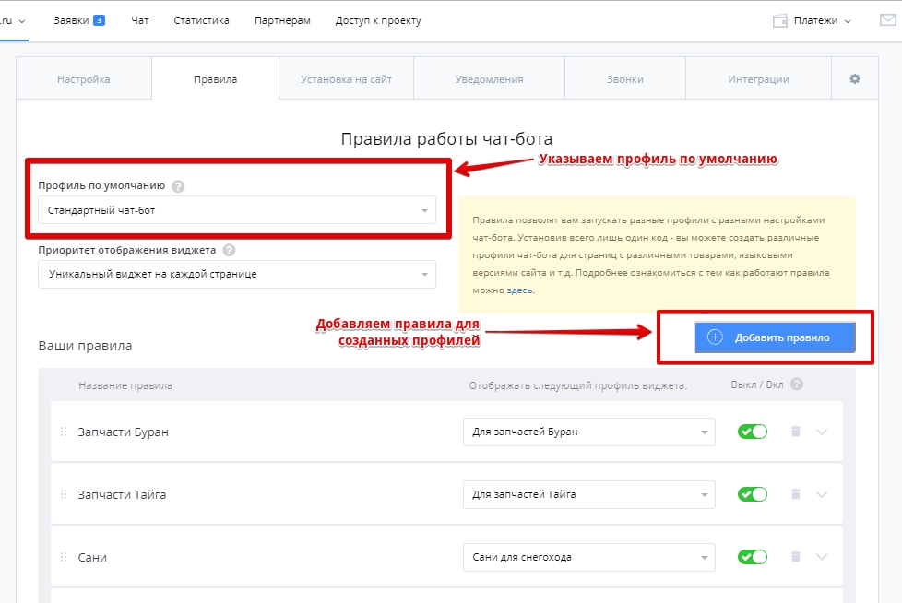The width and height of the screenshot is (902, 603).
Task: Click the rule name Запчасти Буран
Action: (x=123, y=432)
